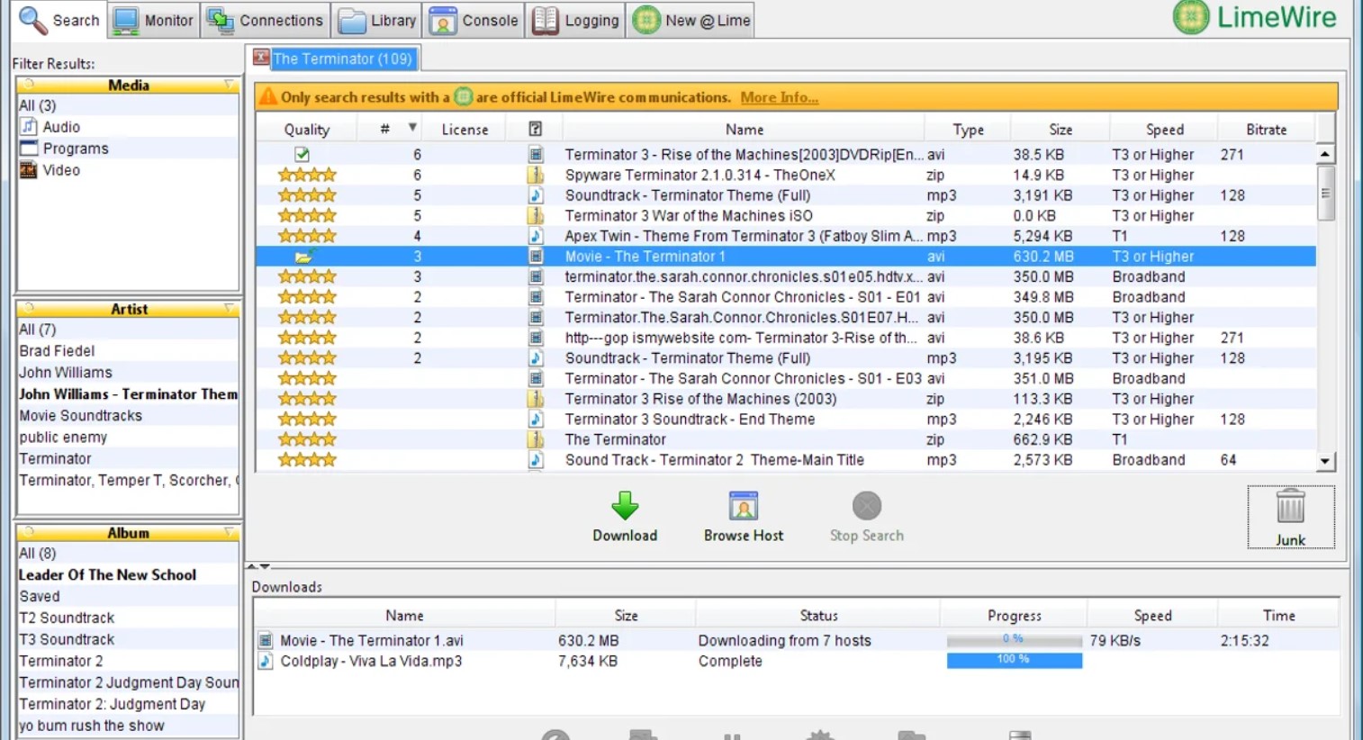Screen dimensions: 1363x740
Task: Click audio icon of Apex Twin Theme row
Action: click(x=536, y=236)
